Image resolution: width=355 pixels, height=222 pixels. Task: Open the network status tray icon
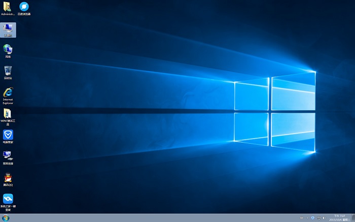(x=318, y=218)
